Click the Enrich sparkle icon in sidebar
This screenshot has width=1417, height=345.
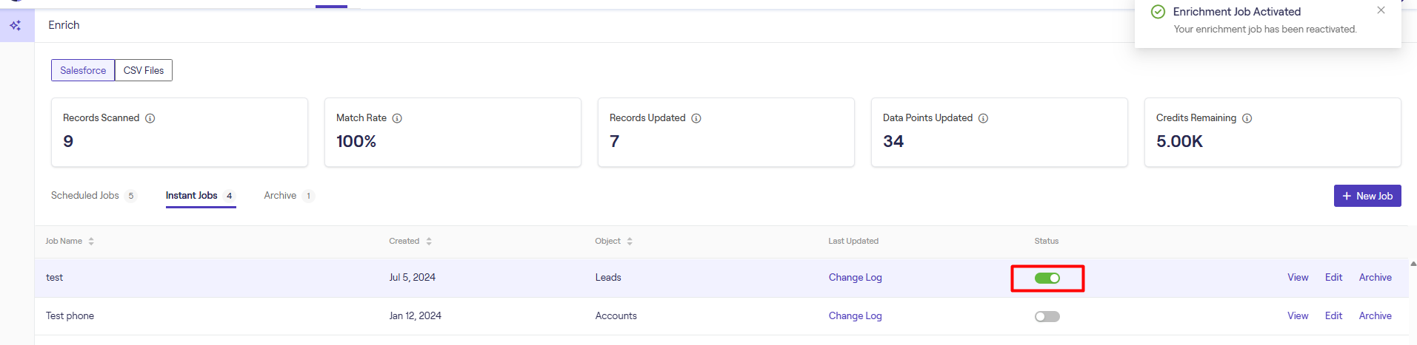point(16,26)
